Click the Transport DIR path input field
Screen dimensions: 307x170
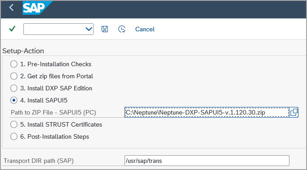click(x=207, y=161)
